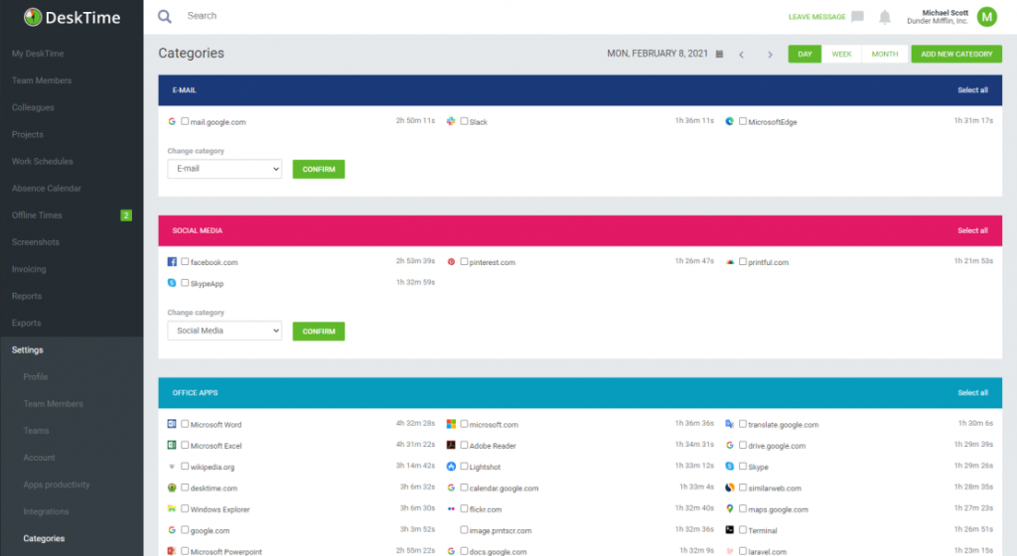Switch to the MONTH view tab
Screen dimensions: 1017x556
[x=885, y=54]
